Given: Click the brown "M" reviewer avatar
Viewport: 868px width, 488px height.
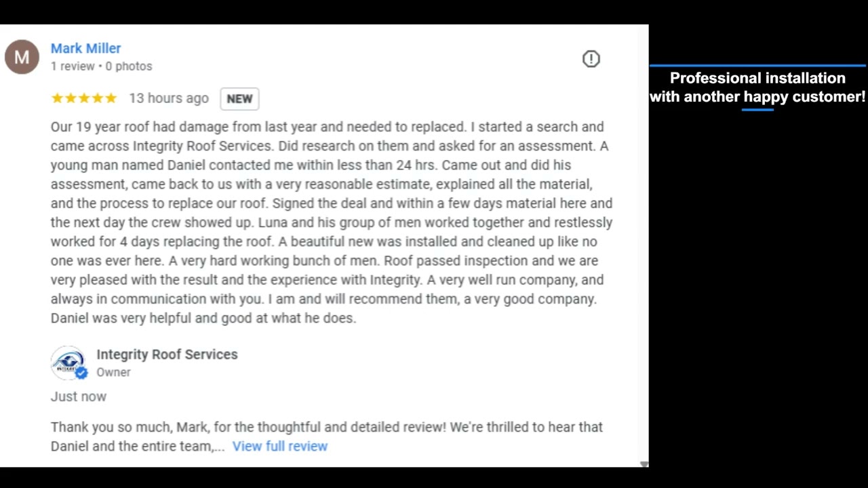Looking at the screenshot, I should [x=22, y=57].
